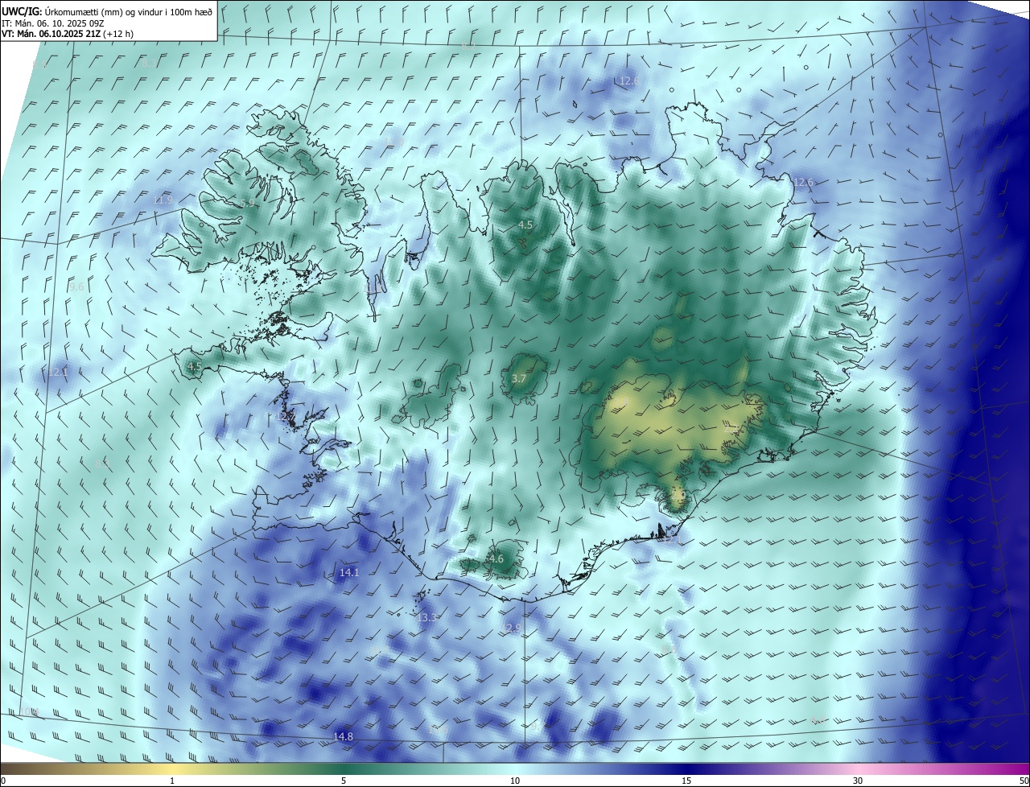Click the legend tick label 30
The image size is (1030, 787).
(x=858, y=781)
